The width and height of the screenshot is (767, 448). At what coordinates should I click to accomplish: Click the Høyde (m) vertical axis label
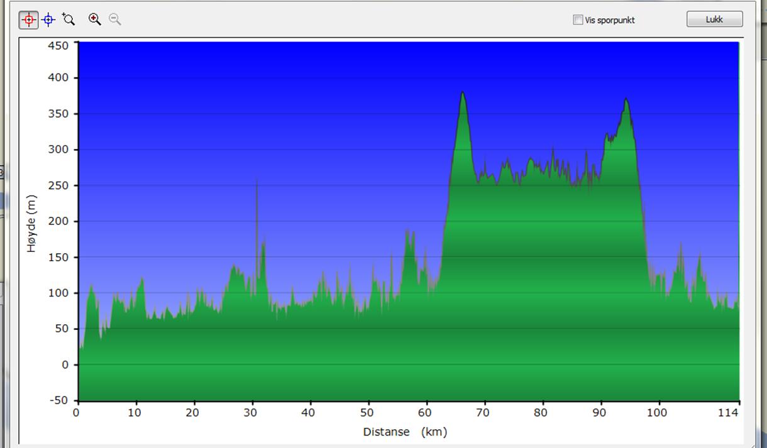[x=31, y=224]
